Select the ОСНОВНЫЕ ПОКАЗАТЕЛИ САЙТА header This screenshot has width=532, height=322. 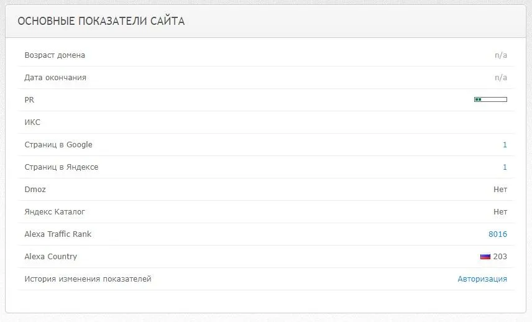pyautogui.click(x=101, y=21)
